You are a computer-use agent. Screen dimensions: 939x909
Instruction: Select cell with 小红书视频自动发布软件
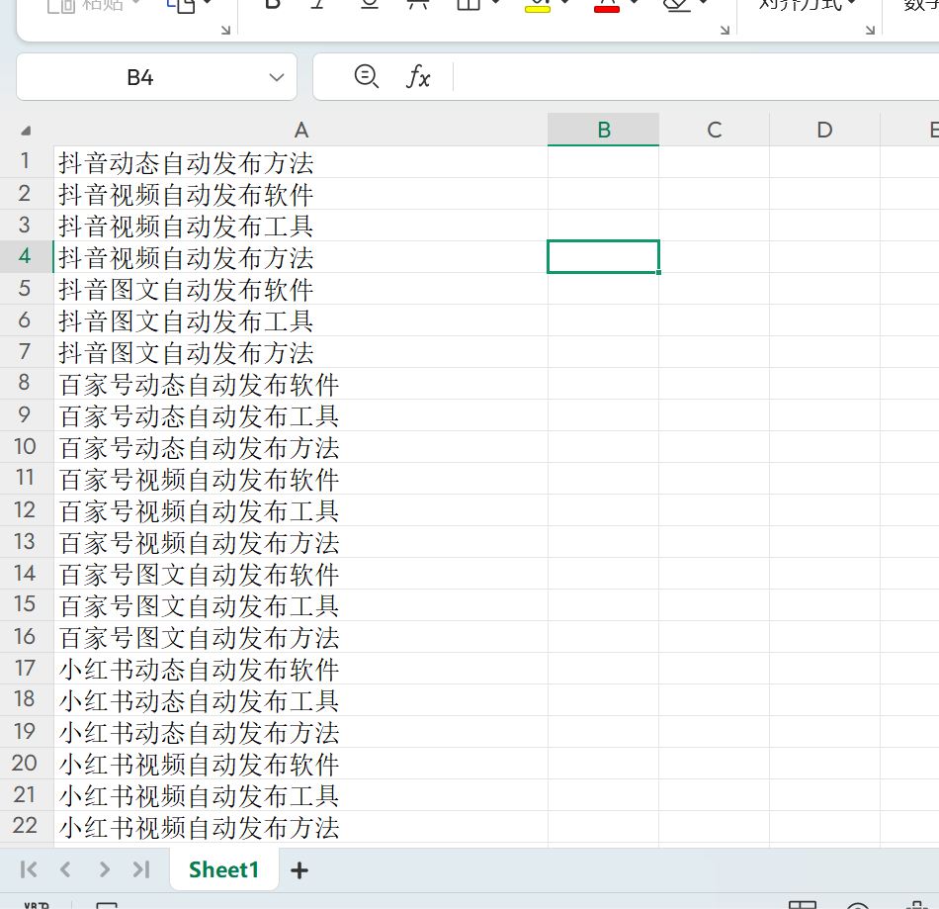point(300,764)
